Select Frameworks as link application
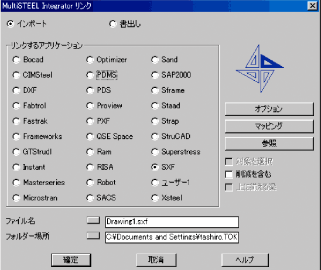 (x=16, y=136)
